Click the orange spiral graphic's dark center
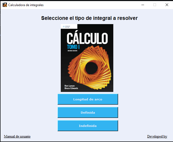 tap(92, 68)
